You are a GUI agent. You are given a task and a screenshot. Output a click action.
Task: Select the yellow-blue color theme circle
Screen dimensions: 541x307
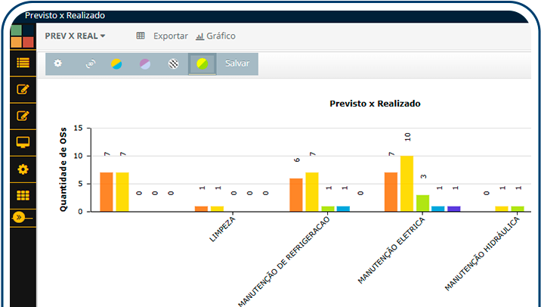tap(116, 64)
